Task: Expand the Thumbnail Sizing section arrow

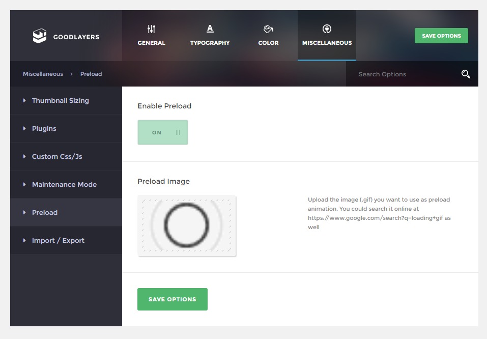Action: (24, 101)
